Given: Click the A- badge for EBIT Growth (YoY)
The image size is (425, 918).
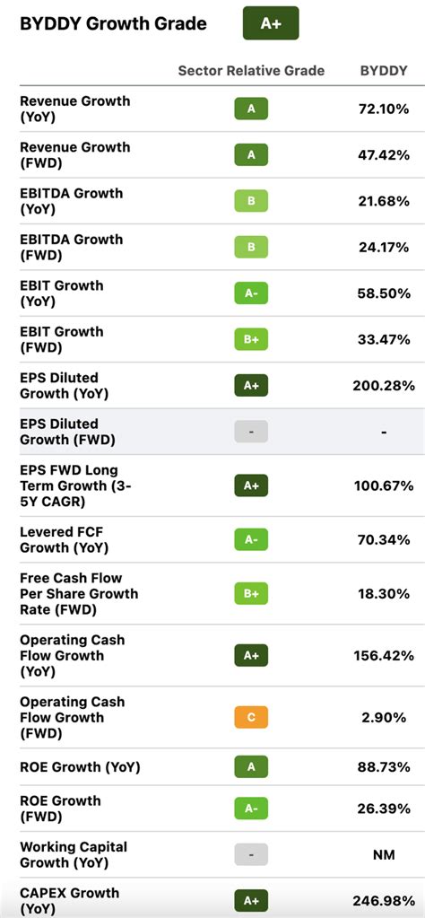Looking at the screenshot, I should coord(251,293).
